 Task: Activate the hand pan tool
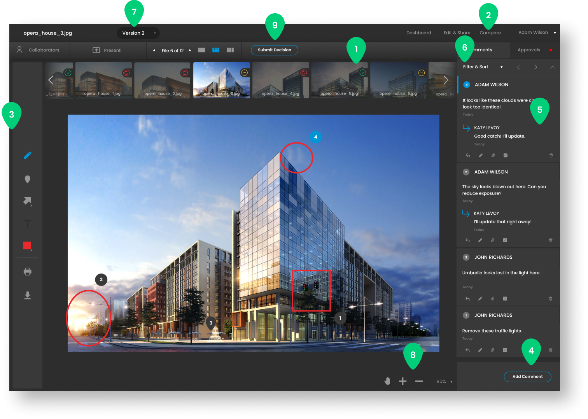[387, 381]
